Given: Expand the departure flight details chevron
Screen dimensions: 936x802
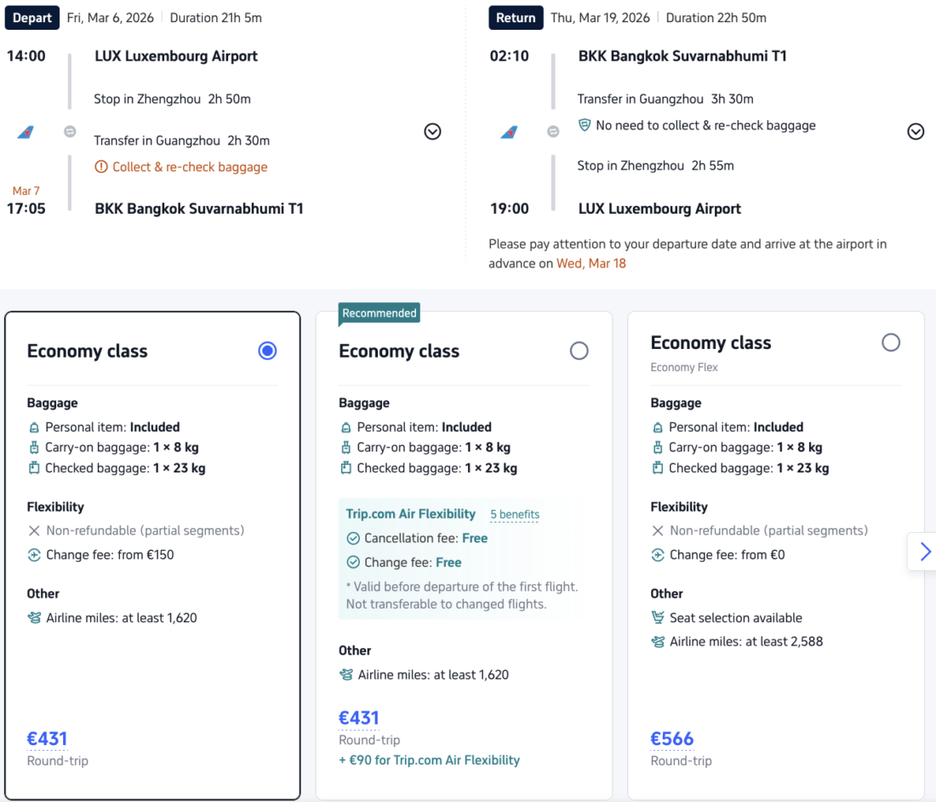Looking at the screenshot, I should pyautogui.click(x=432, y=132).
